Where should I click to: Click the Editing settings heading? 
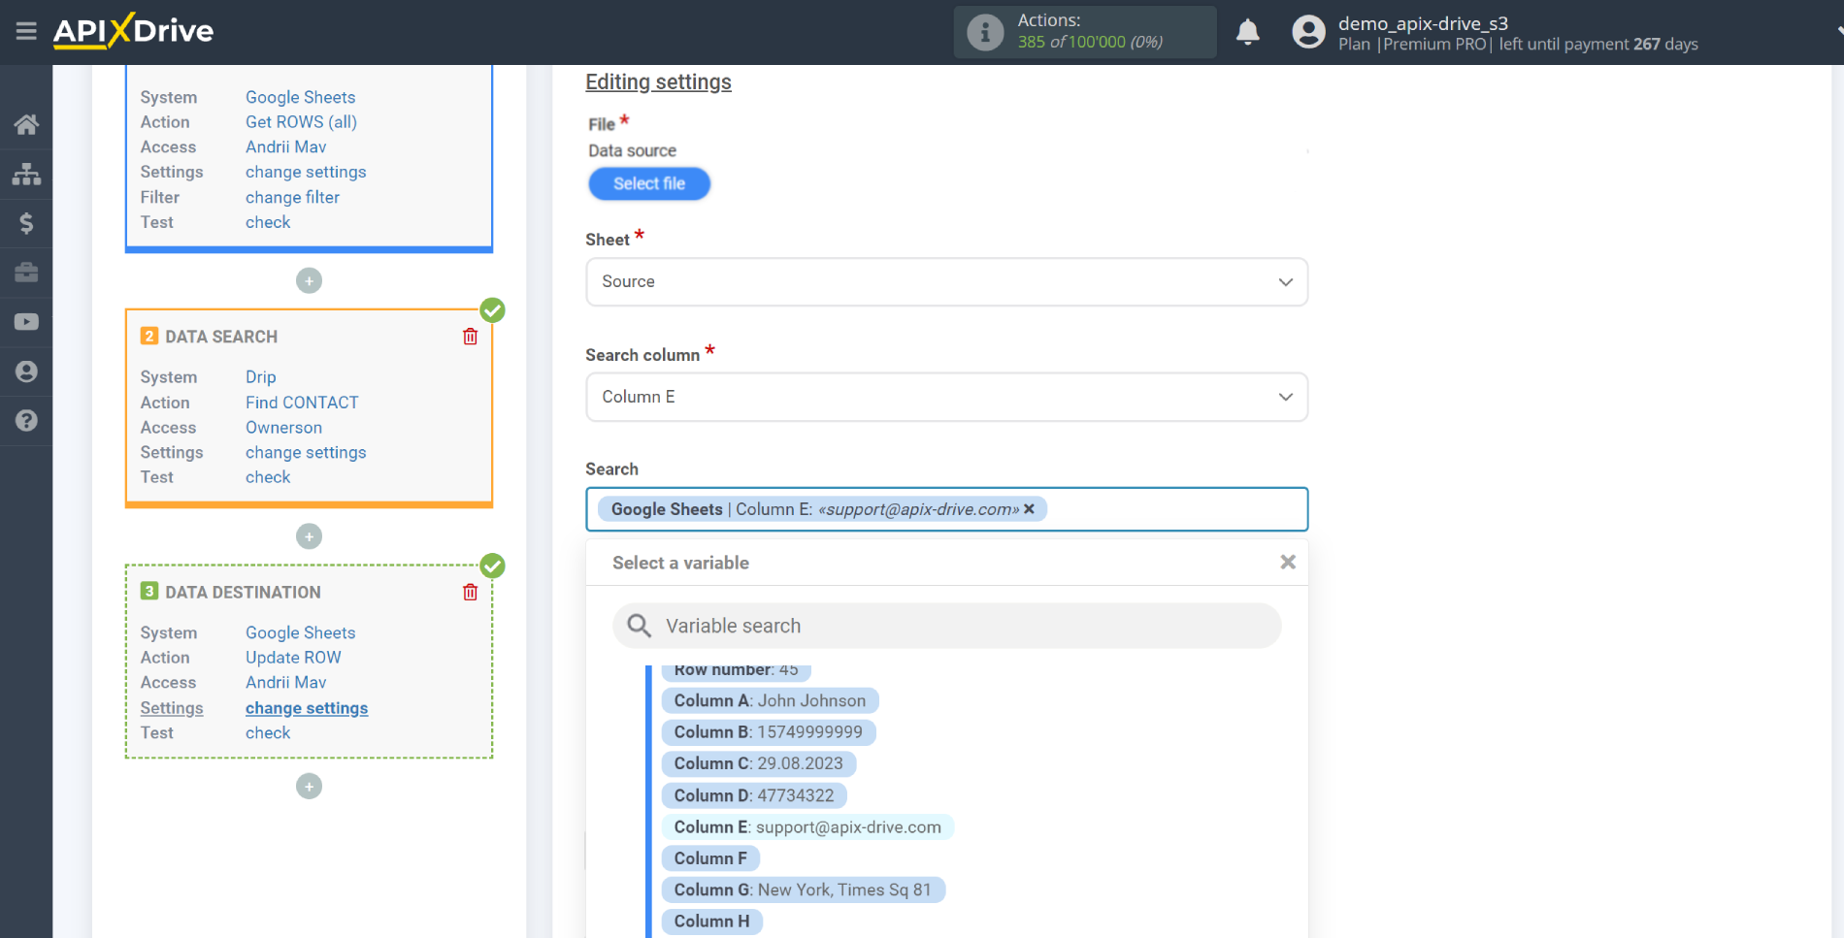point(658,82)
